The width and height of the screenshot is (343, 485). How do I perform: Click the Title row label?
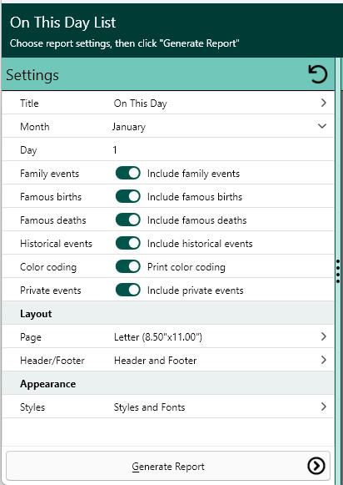pyautogui.click(x=29, y=104)
